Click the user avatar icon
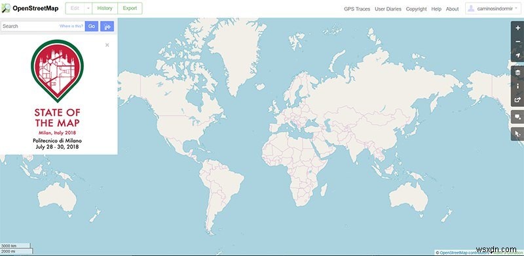Viewport: 524px width, 256px height. [x=471, y=8]
